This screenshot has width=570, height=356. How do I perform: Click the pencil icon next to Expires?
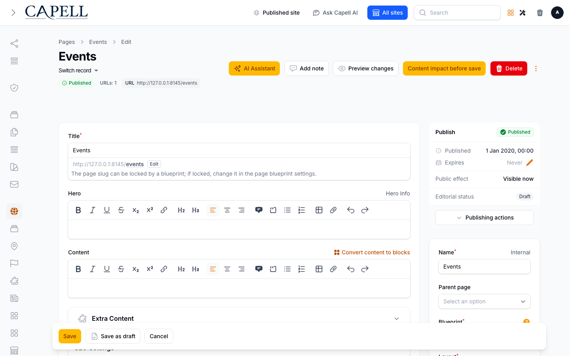pos(530,163)
